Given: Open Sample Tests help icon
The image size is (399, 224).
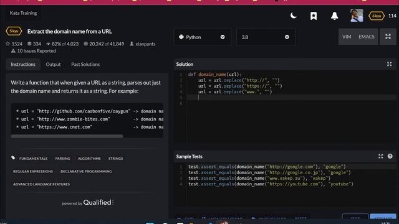Looking at the screenshot, I should 390,156.
